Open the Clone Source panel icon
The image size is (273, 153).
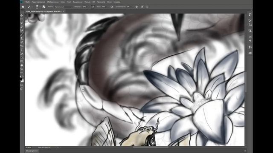pos(250,31)
